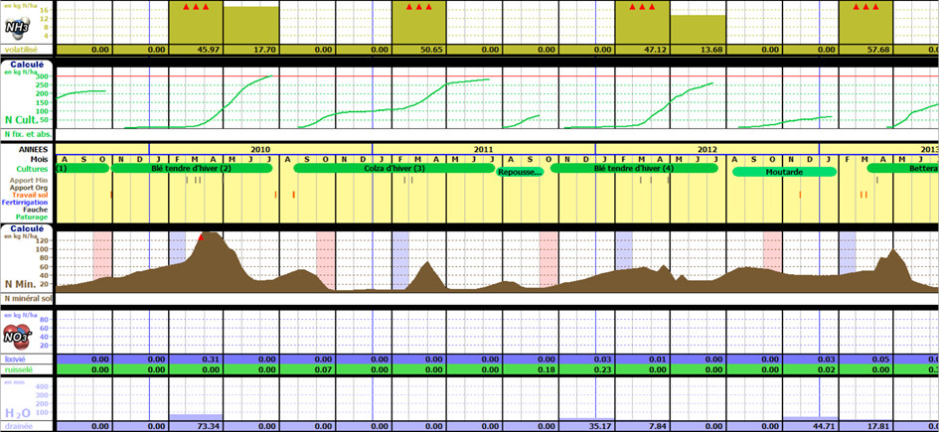This screenshot has height=432, width=939.
Task: Select the 'Blé tendre d'hiver (4)' crop bar
Action: (634, 170)
